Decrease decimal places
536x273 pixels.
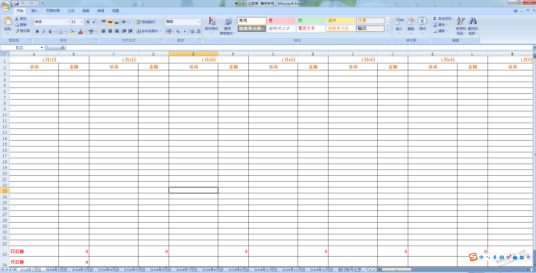pos(198,32)
